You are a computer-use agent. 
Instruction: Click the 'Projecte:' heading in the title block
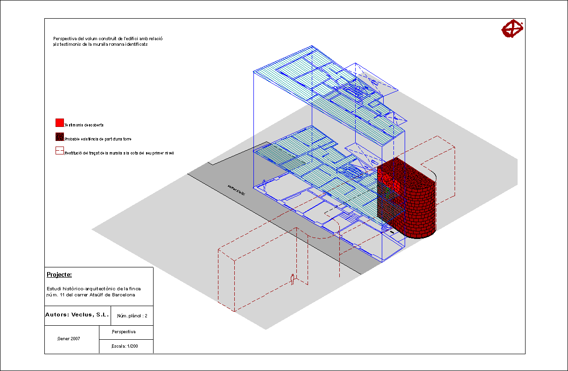(x=59, y=274)
